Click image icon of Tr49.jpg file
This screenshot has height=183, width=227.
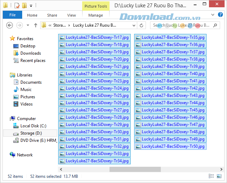point(138,139)
